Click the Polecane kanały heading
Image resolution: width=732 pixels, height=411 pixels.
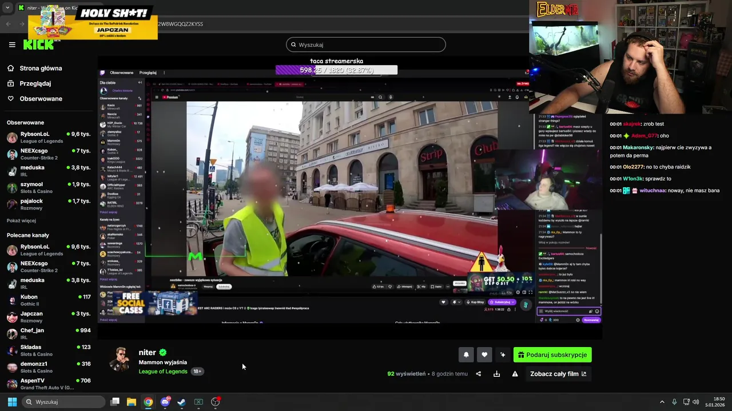click(x=28, y=235)
